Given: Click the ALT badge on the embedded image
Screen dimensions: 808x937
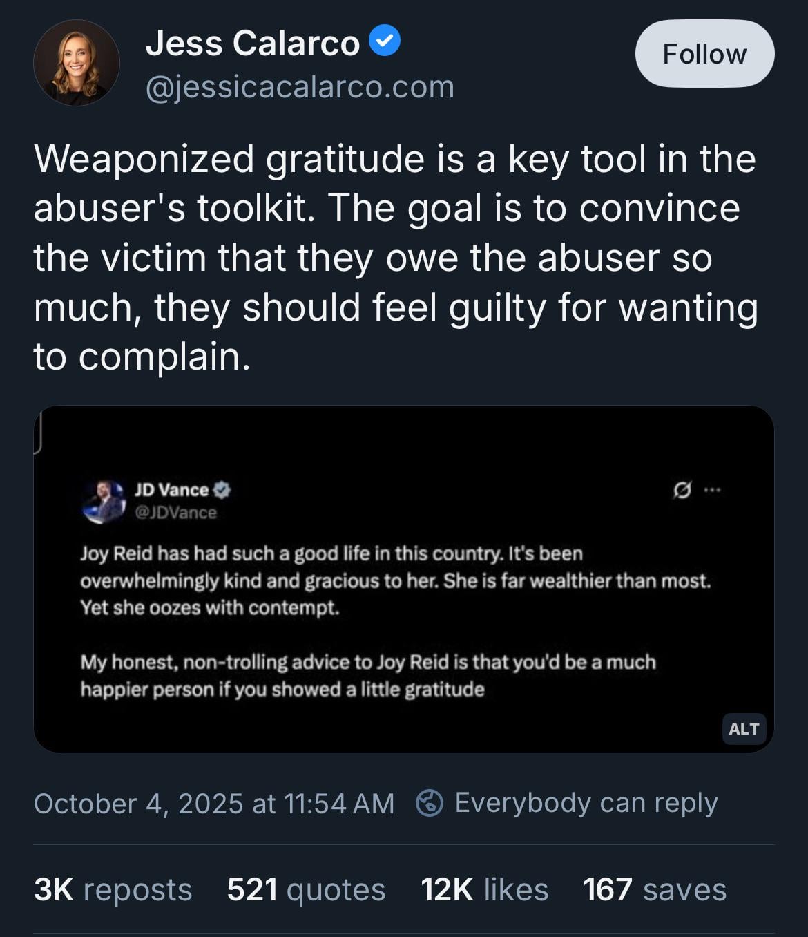Looking at the screenshot, I should [743, 729].
